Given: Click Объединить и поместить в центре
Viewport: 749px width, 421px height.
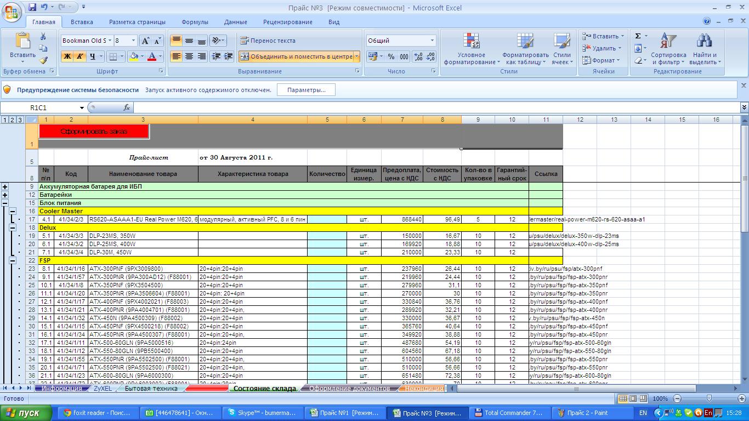Looking at the screenshot, I should (x=296, y=56).
